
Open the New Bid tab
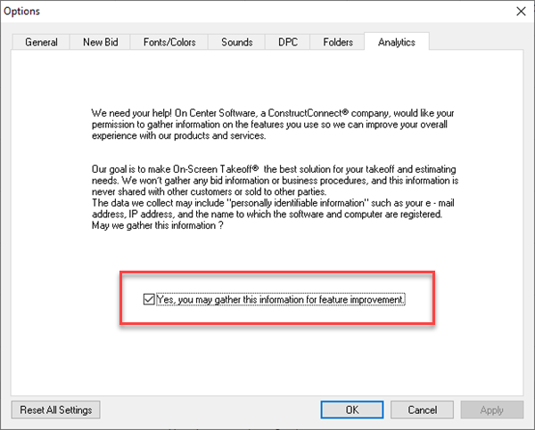(x=100, y=42)
